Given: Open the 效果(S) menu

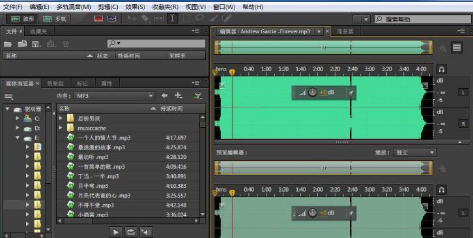Looking at the screenshot, I should click(135, 7).
